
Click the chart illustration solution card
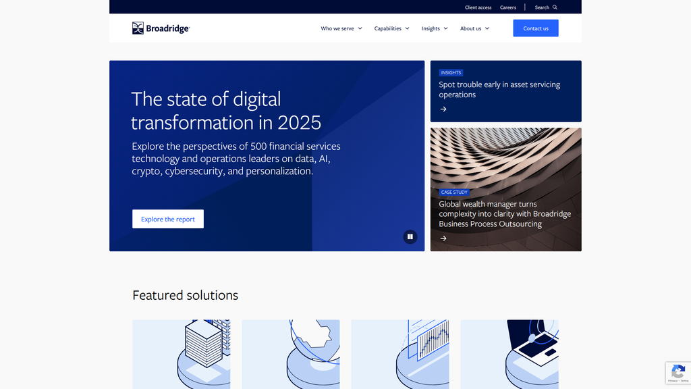point(400,354)
